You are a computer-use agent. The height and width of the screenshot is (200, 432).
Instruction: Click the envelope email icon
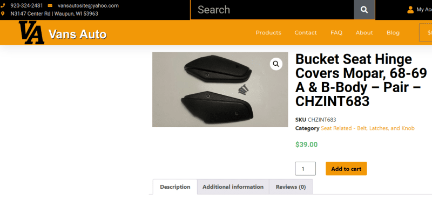50,5
